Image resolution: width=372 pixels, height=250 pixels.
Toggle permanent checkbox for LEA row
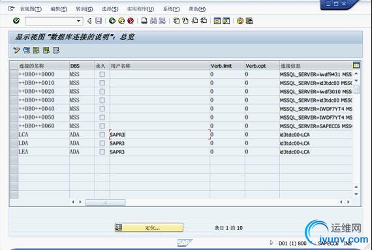click(x=102, y=152)
